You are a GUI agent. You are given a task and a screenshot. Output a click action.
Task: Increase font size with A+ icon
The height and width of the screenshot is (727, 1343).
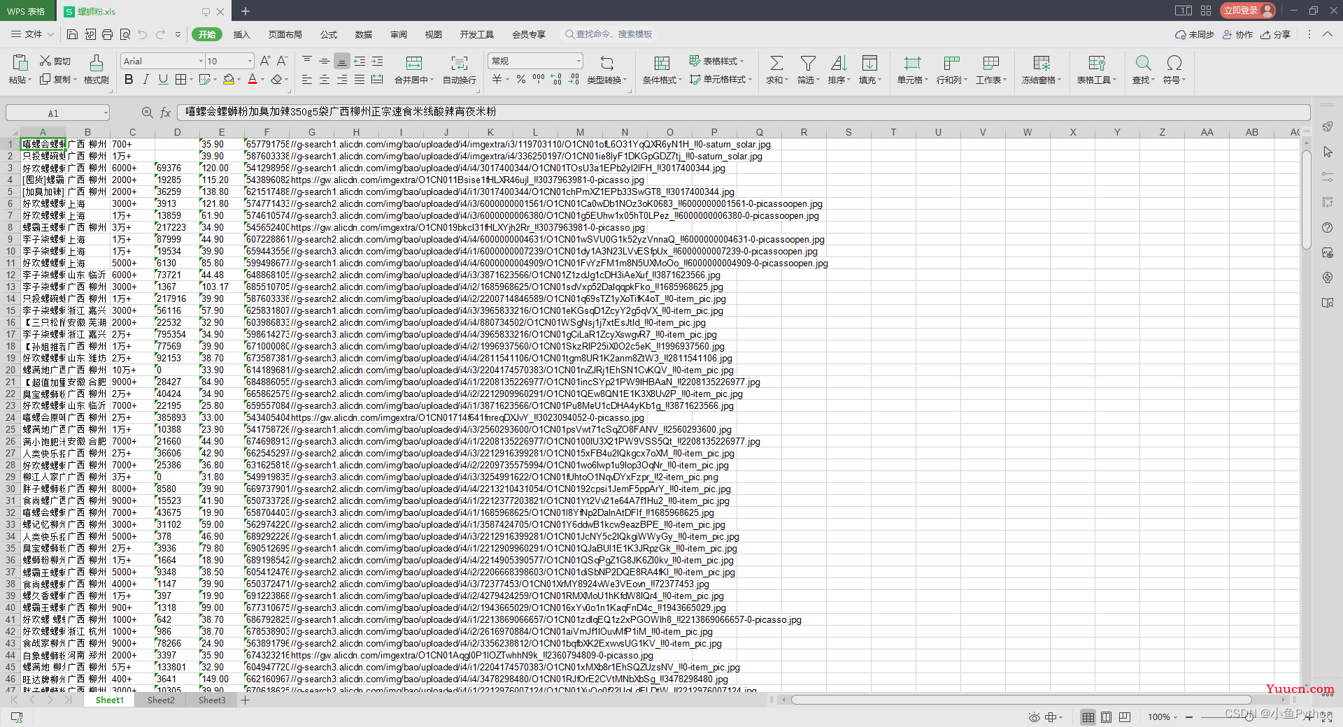point(265,61)
